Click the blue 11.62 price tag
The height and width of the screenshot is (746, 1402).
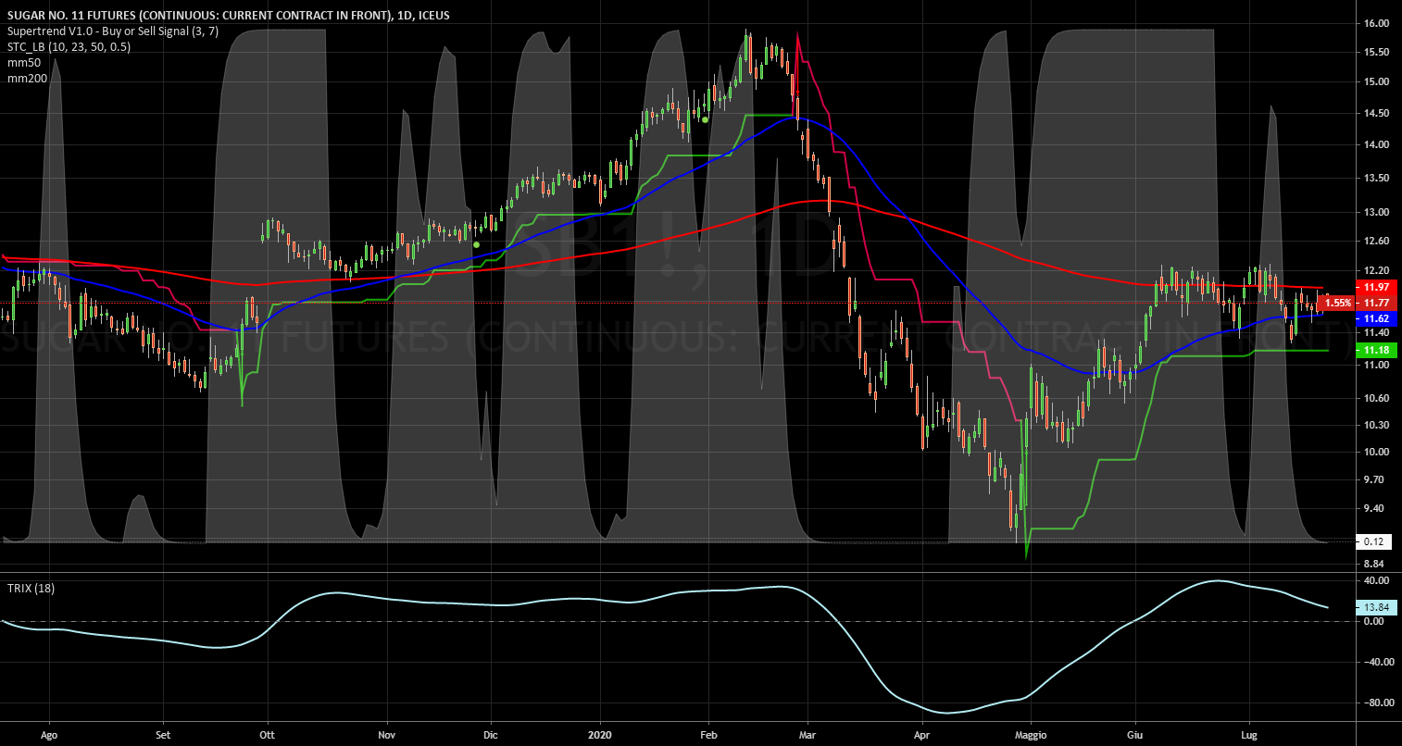pos(1375,318)
